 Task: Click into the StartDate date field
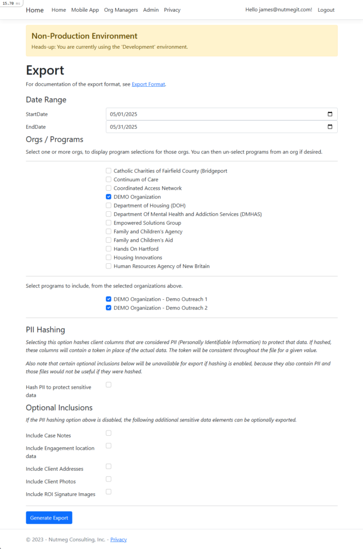(x=214, y=114)
